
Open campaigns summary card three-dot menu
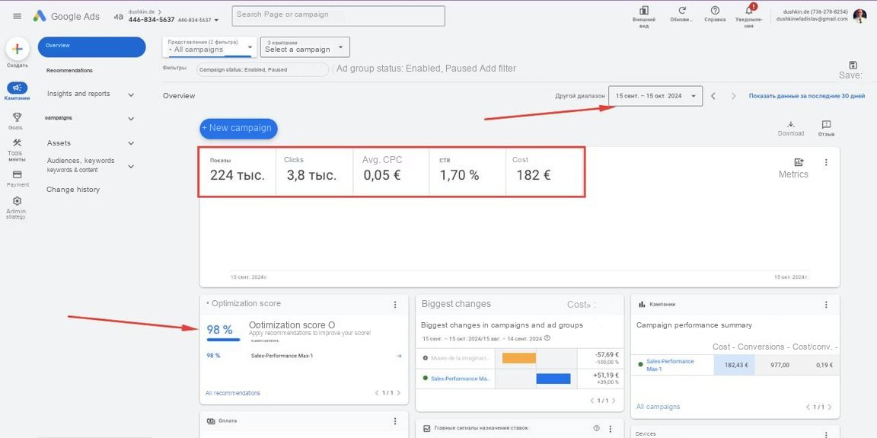tap(826, 304)
